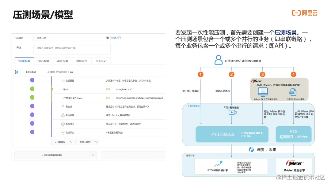The width and height of the screenshot is (331, 186).
Task: Click the 共有1个action,默认跳转到 text
Action: point(118,115)
